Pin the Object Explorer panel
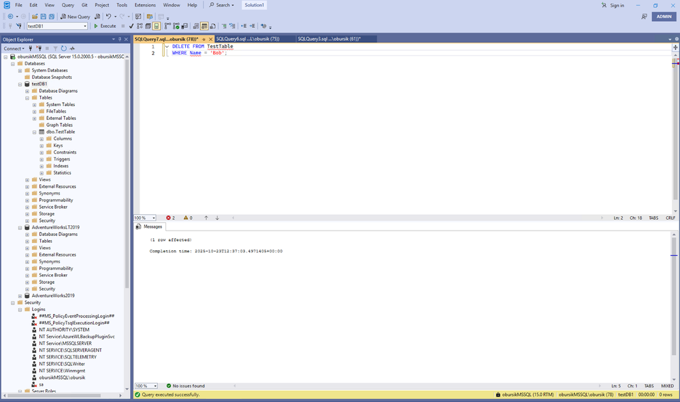Screen dimensions: 680x402 coord(120,39)
